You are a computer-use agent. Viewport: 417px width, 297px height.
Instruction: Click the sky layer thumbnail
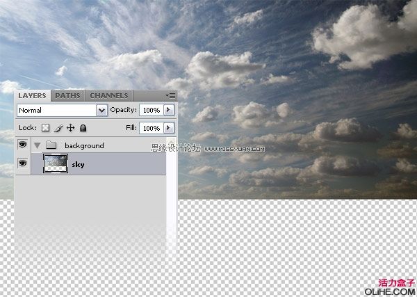(x=56, y=163)
